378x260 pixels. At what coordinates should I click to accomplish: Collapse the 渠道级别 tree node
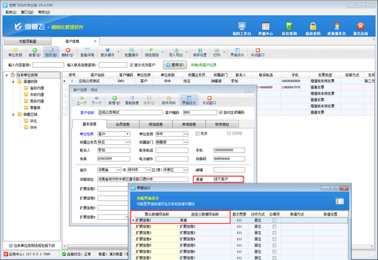pyautogui.click(x=13, y=81)
